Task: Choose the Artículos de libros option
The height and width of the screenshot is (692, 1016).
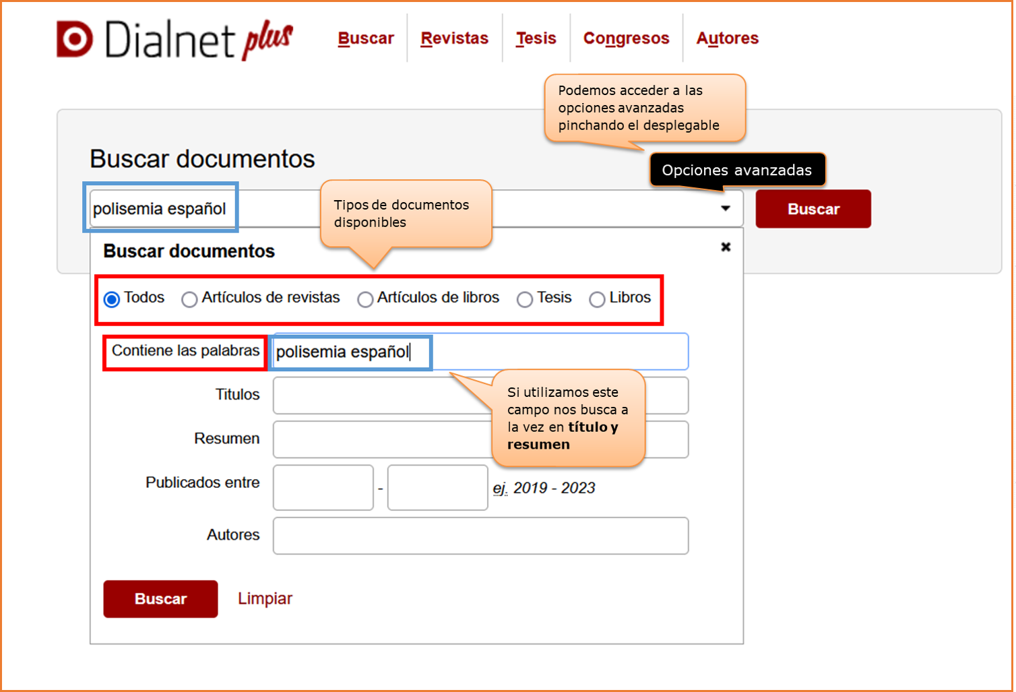Action: click(365, 299)
